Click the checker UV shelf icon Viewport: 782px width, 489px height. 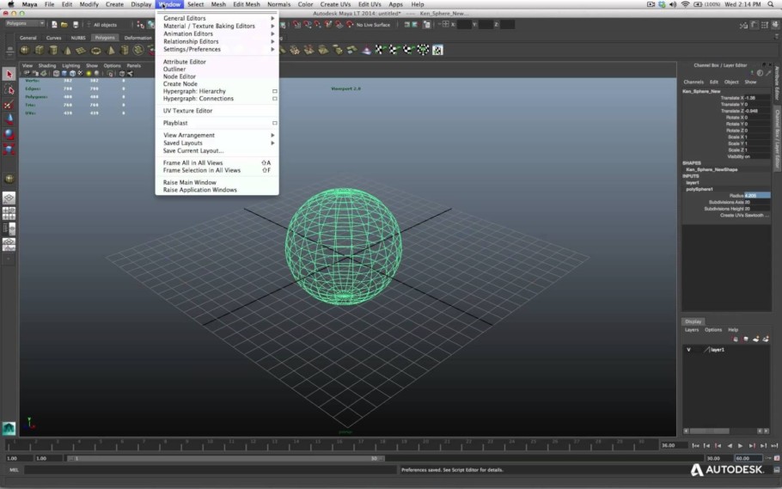437,50
